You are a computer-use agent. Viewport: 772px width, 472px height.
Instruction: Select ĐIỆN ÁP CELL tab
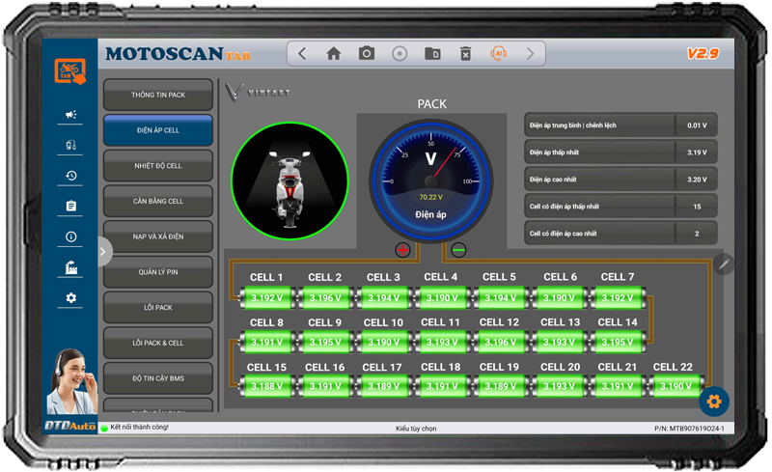[x=158, y=130]
